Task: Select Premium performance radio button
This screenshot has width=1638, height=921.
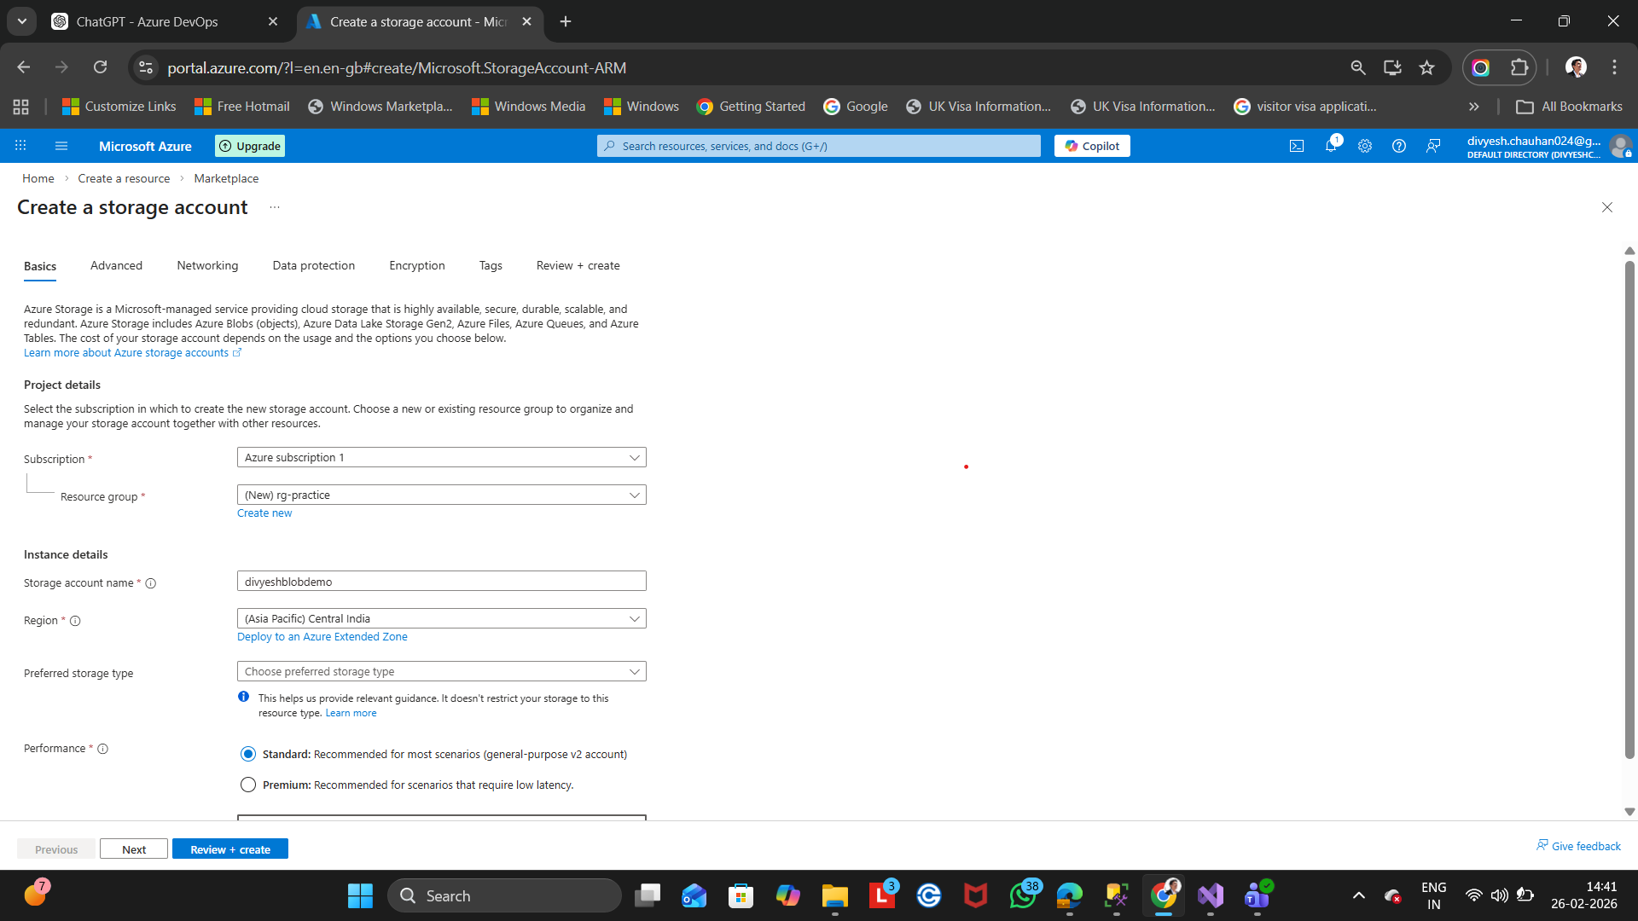Action: (x=248, y=785)
